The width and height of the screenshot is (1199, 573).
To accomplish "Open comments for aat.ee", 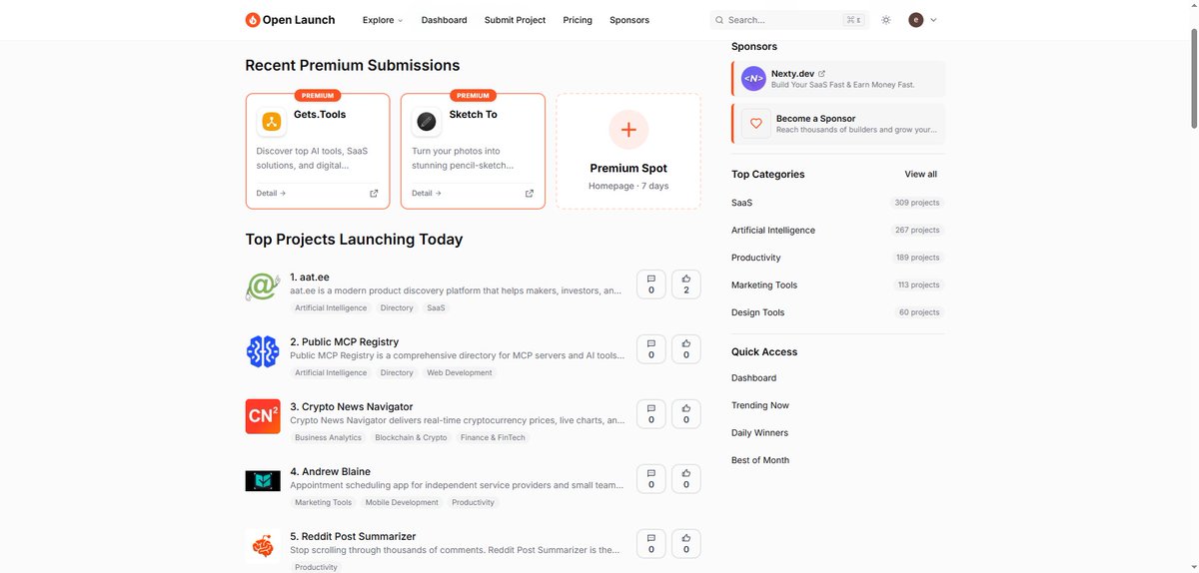I will pos(651,285).
